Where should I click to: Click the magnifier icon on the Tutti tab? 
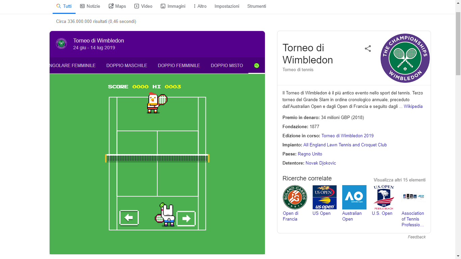(x=58, y=6)
